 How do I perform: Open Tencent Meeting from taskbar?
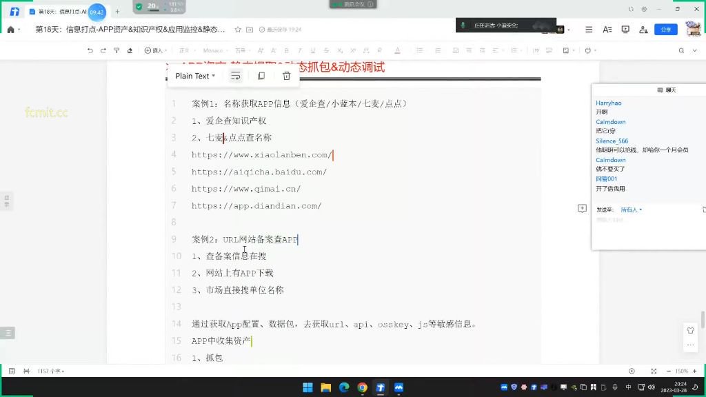[399, 387]
